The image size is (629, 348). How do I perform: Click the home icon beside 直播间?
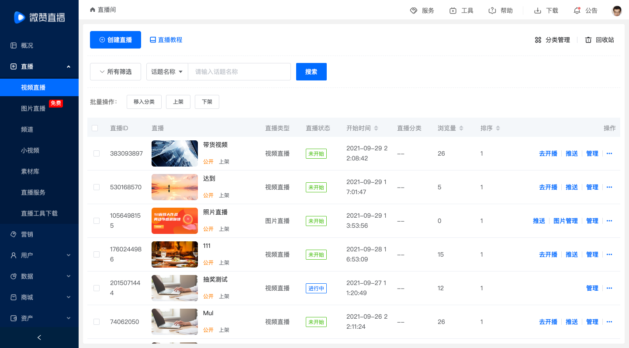[92, 10]
